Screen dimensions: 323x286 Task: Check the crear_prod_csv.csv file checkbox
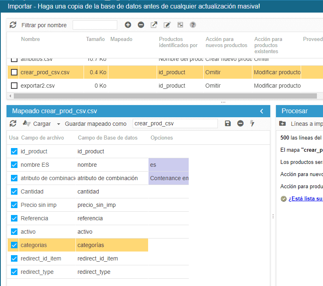click(14, 72)
